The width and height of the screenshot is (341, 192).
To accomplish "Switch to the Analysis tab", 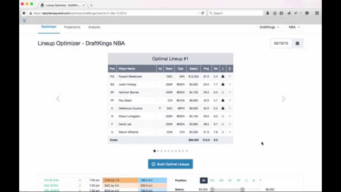I will tap(94, 27).
